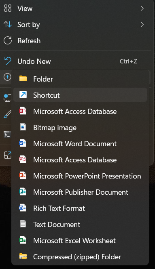
Task: Choose Microsoft PowerPoint Presentation entry
Action: click(80, 176)
